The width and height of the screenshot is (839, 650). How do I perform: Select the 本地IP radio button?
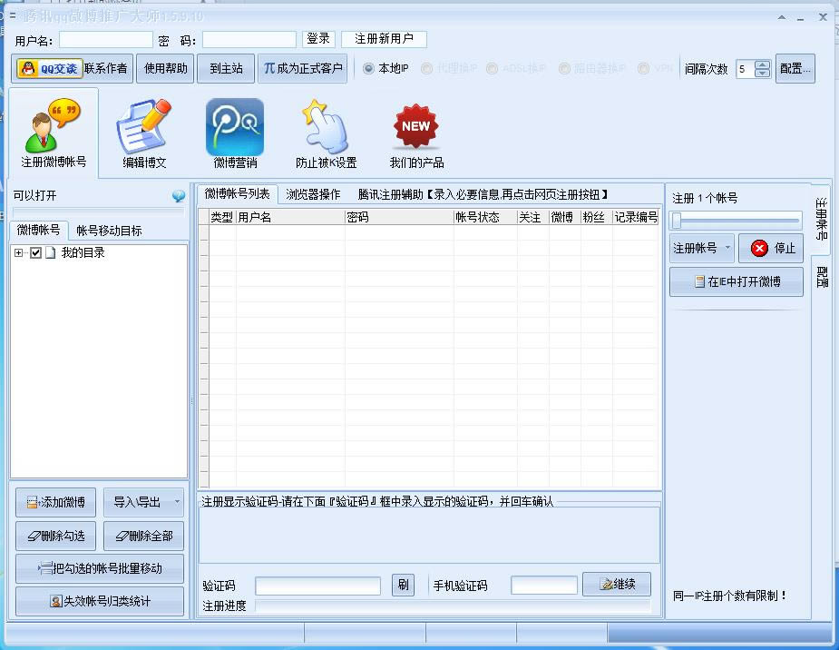[x=368, y=68]
